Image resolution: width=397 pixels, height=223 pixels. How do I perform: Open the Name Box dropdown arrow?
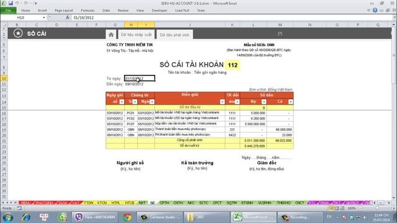(x=44, y=17)
